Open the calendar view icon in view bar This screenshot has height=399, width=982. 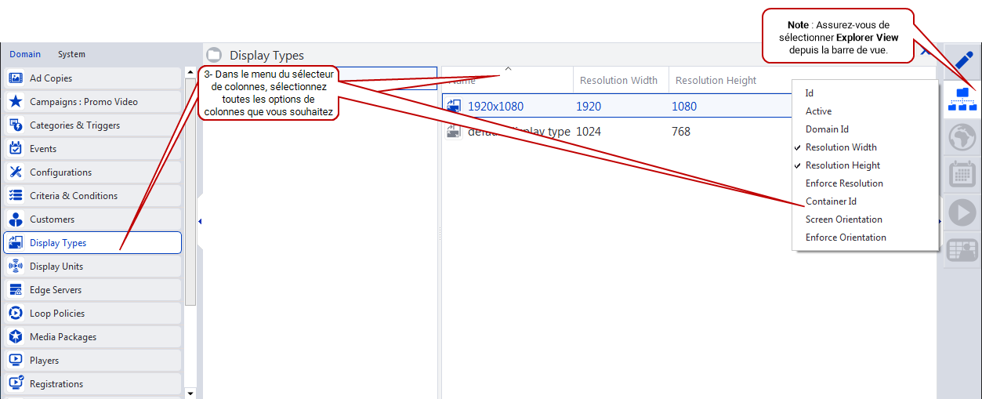tap(962, 174)
